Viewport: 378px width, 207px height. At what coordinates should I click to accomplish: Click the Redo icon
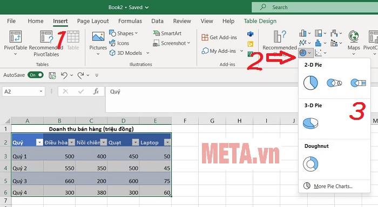[x=80, y=75]
